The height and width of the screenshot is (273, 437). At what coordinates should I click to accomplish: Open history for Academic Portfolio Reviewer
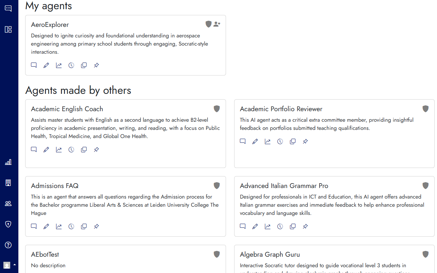pos(280,141)
